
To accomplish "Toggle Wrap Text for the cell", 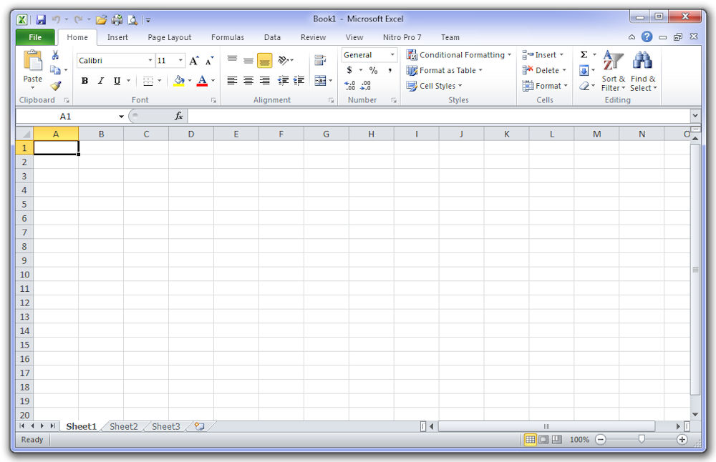I will (319, 61).
